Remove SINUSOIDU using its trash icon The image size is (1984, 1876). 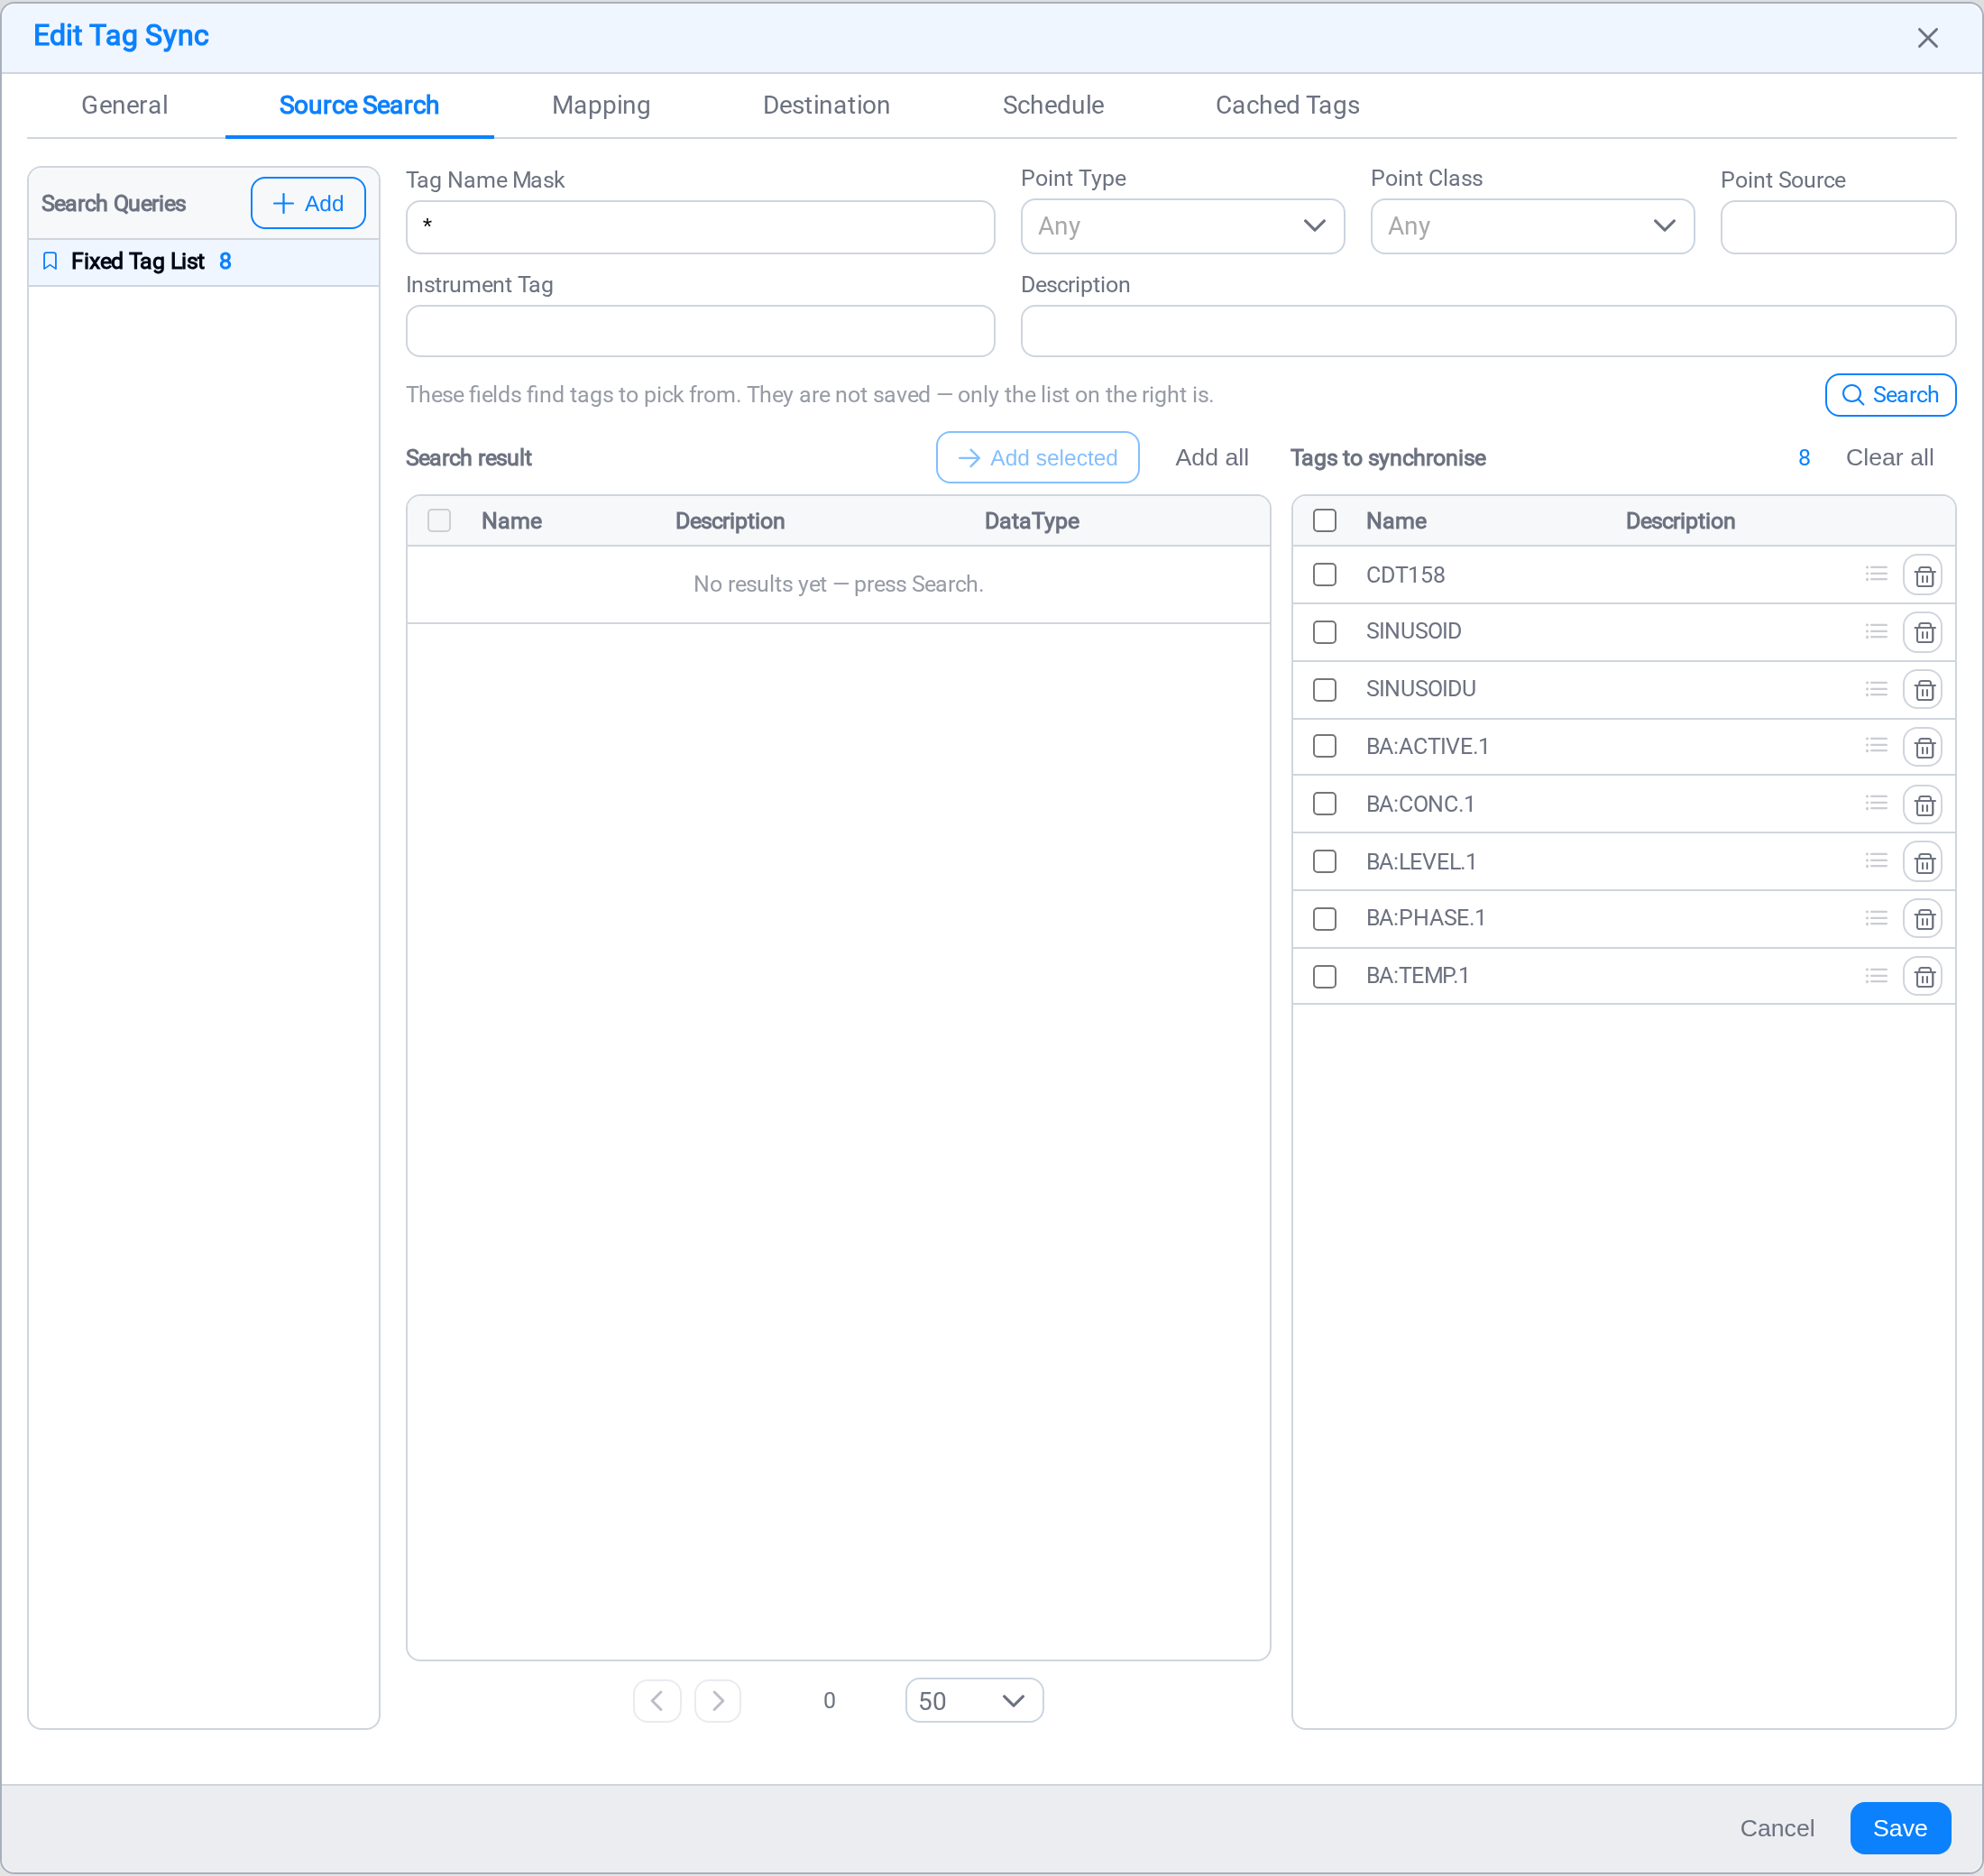[1922, 690]
